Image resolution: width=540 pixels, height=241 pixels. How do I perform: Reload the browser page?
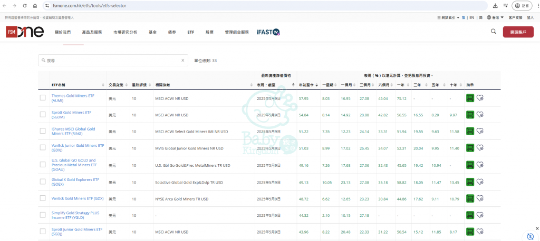25,6
